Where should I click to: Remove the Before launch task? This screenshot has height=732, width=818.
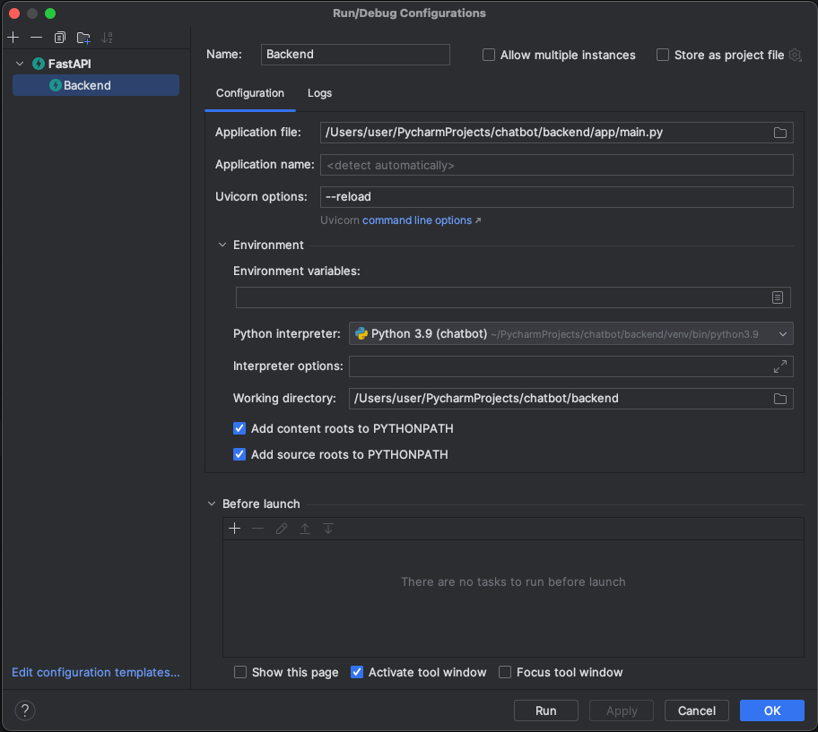pos(257,529)
